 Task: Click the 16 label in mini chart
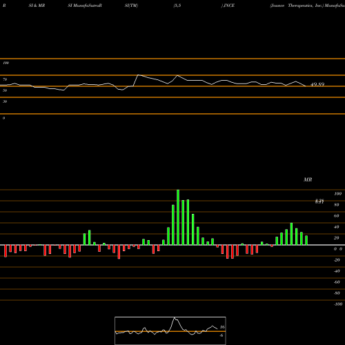[222, 327]
